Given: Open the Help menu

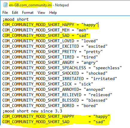Looking at the screenshot, I should pos(53,13).
